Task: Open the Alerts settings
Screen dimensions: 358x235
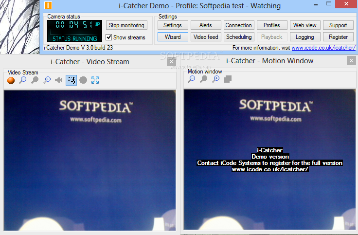Action: pos(206,25)
